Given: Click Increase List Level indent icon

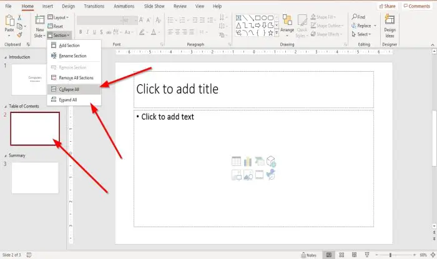Looking at the screenshot, I should [202, 20].
